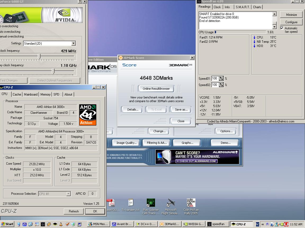Click the AMD Athlon 64 logo in CPU-Z

tap(88, 115)
